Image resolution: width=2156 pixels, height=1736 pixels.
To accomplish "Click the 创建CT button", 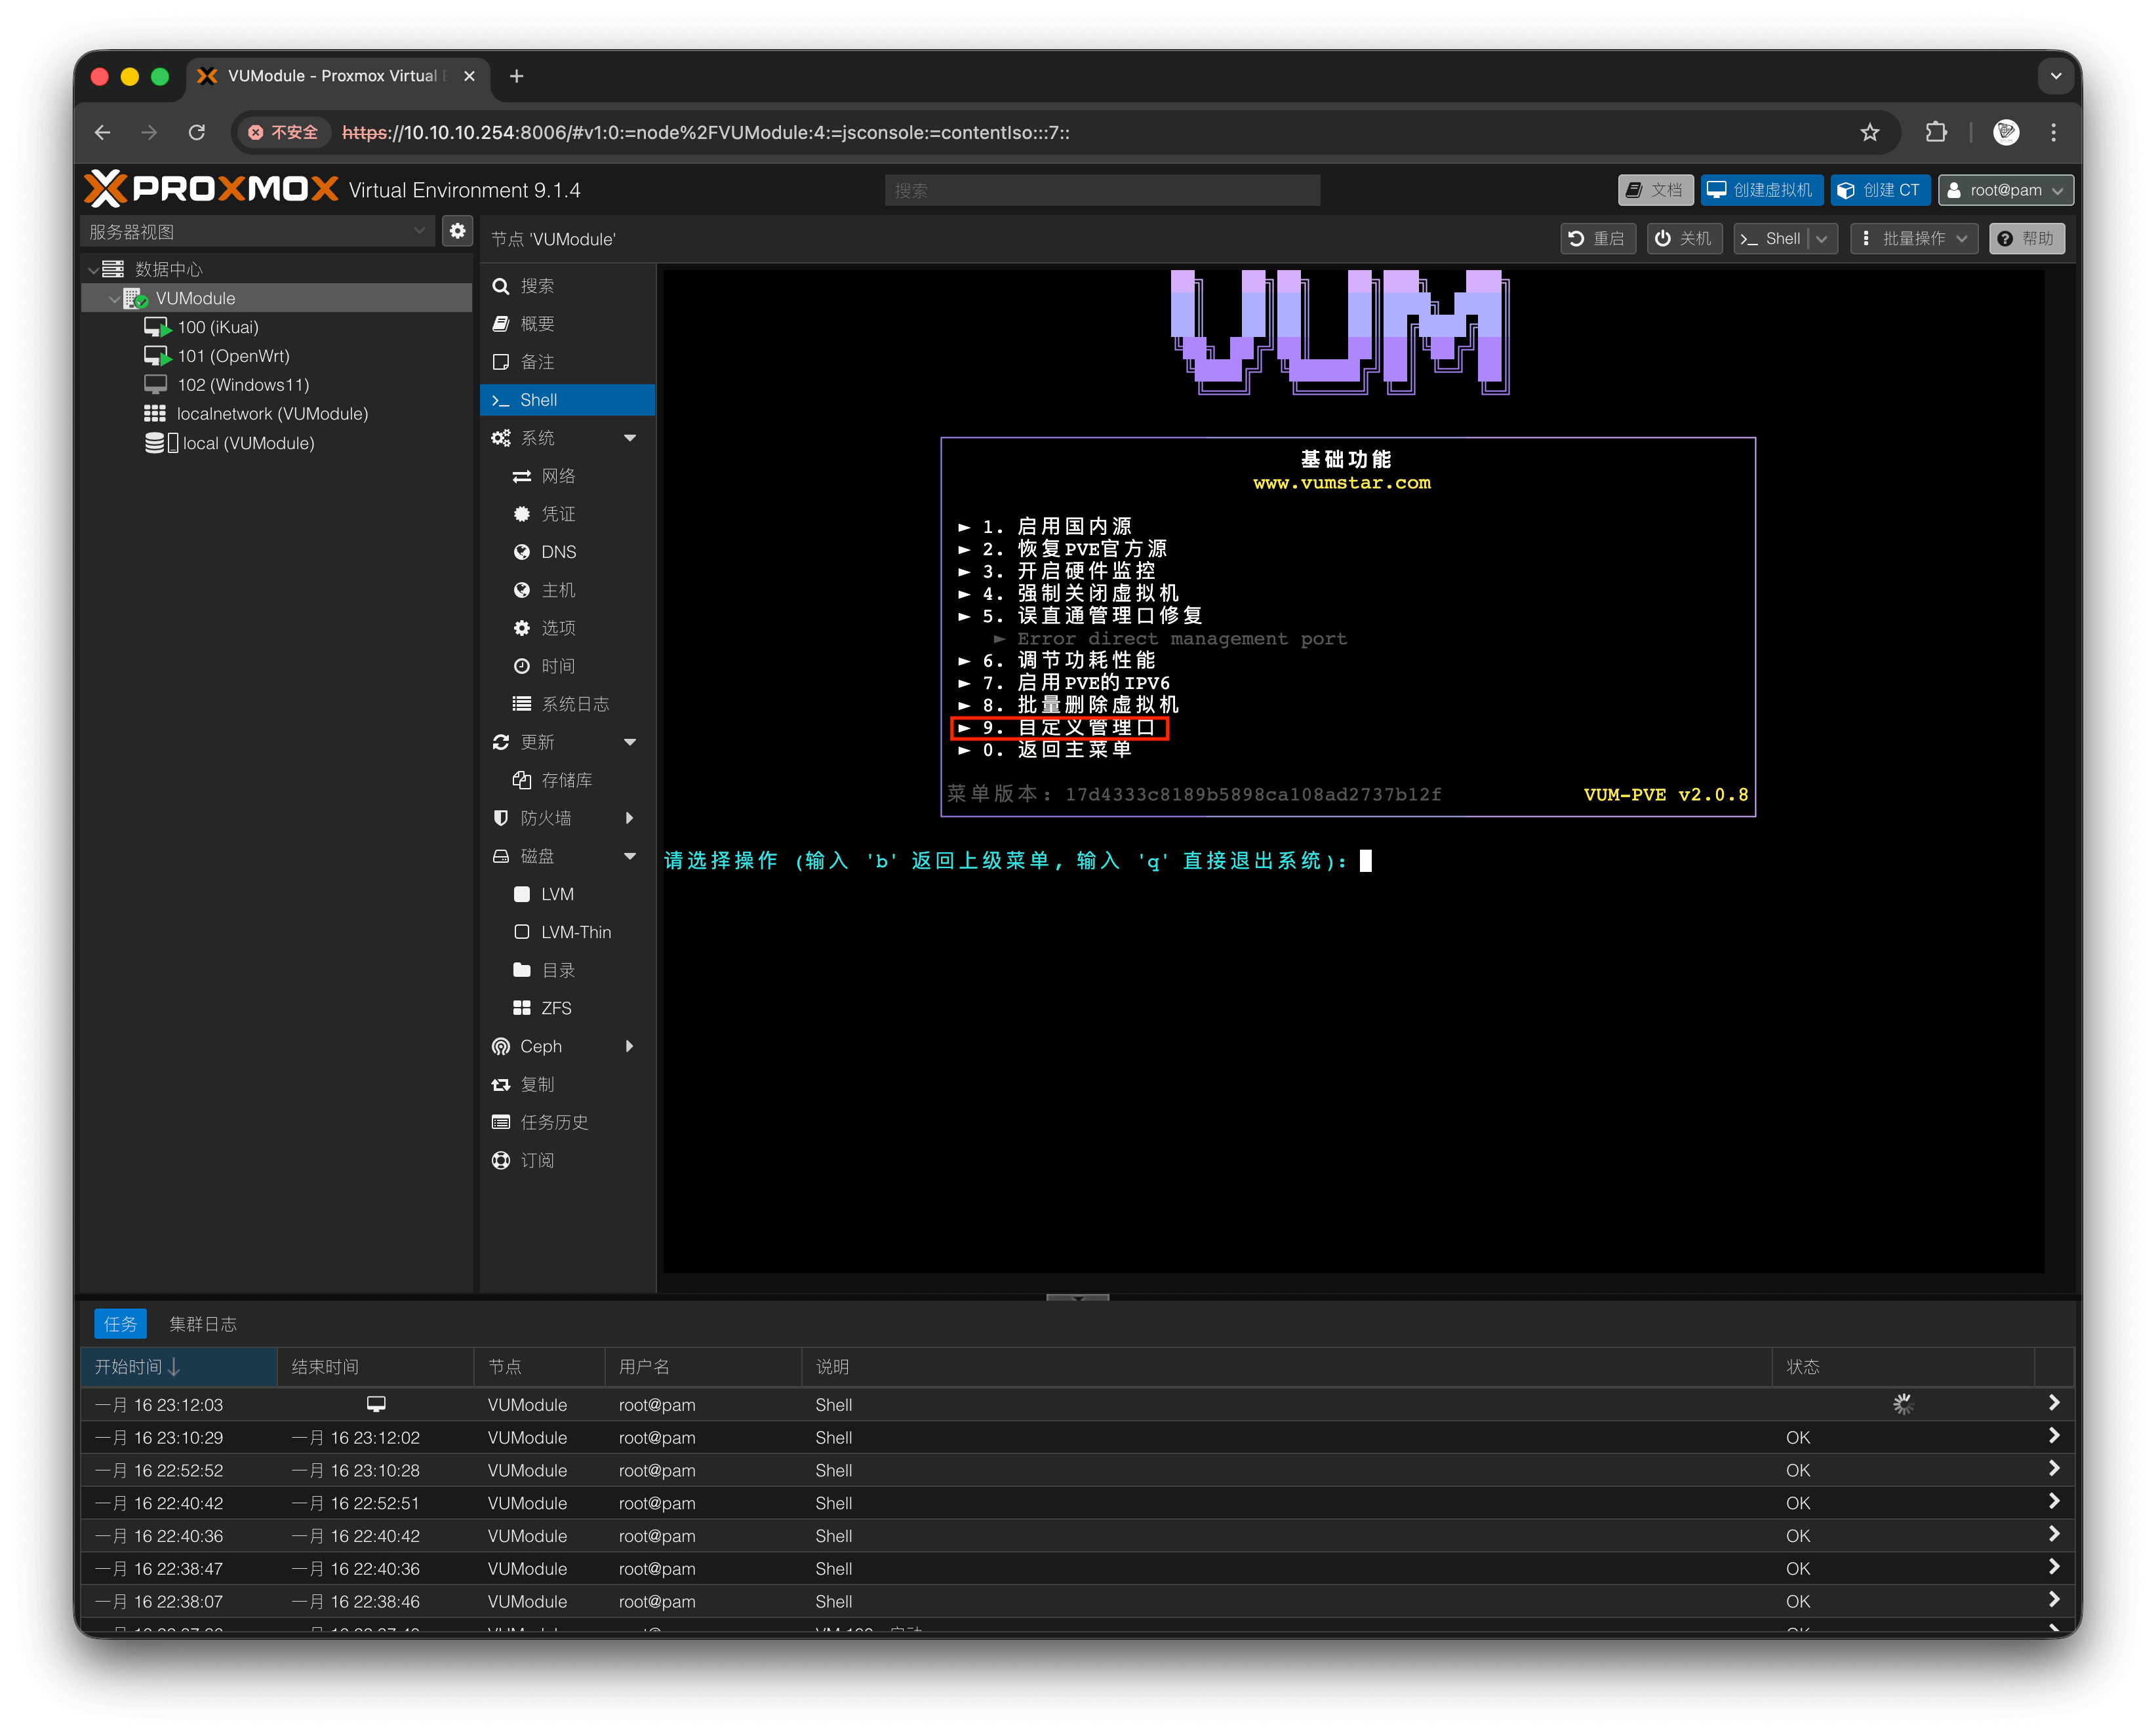I will coord(1880,189).
